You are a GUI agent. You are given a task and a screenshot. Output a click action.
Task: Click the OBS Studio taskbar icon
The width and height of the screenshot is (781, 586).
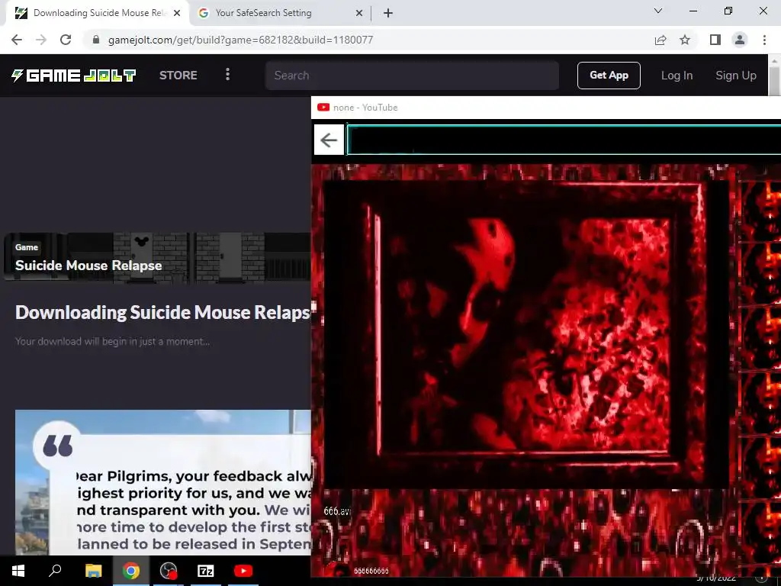coord(169,571)
